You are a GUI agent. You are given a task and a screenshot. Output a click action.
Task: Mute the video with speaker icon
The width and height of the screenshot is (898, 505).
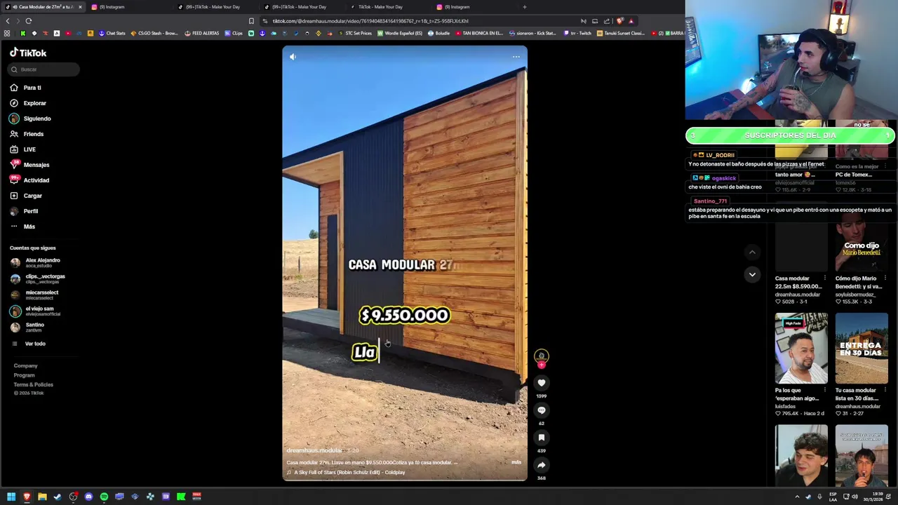click(293, 57)
